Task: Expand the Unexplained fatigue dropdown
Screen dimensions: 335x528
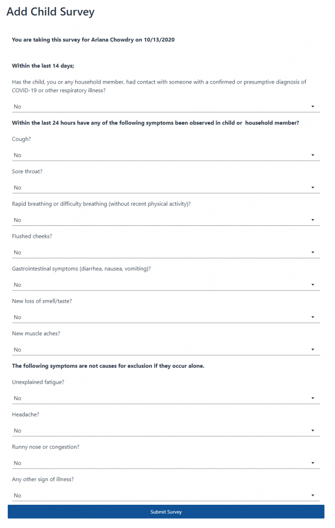Action: [165, 398]
